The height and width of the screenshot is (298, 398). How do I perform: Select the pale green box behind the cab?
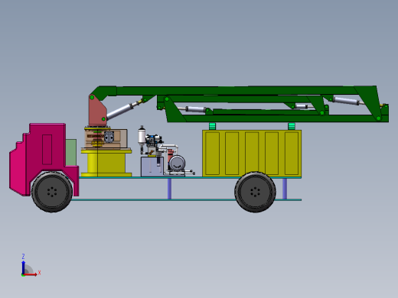click(x=71, y=152)
